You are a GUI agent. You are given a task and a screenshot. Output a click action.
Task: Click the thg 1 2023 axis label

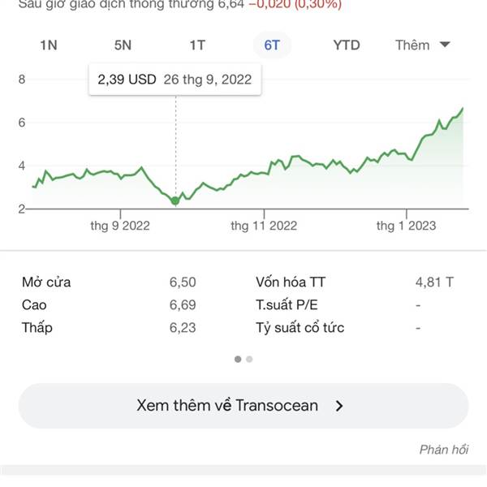click(407, 226)
